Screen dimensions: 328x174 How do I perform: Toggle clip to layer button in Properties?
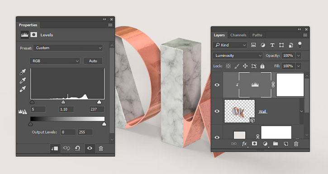[x=55, y=149]
